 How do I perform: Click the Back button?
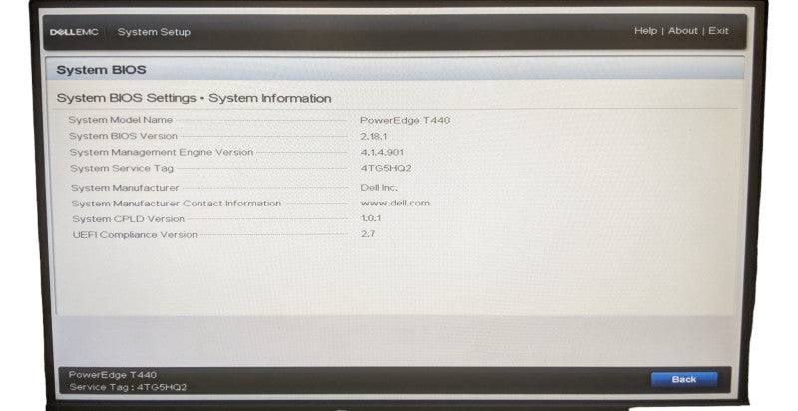pyautogui.click(x=684, y=379)
